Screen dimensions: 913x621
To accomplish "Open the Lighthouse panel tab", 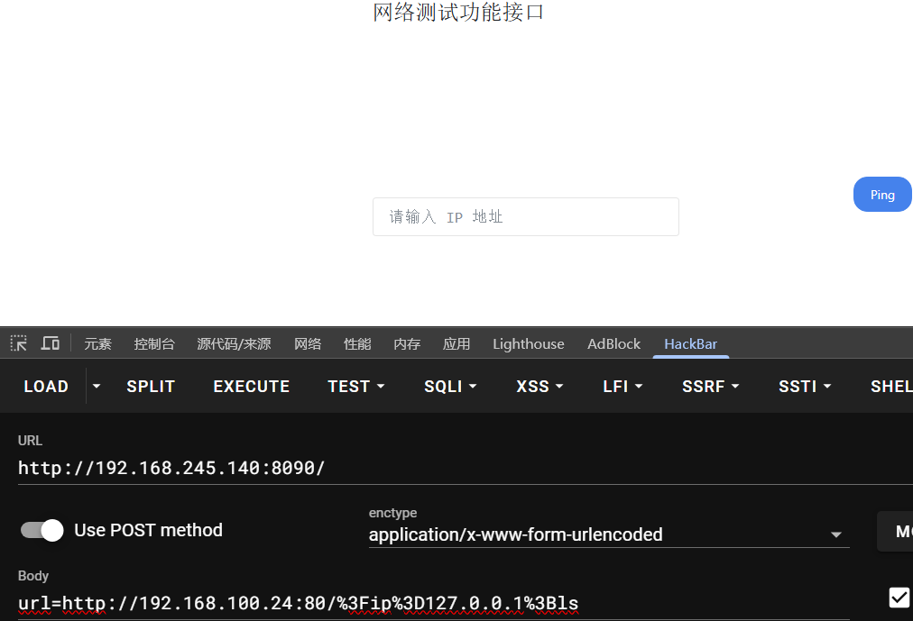I will coord(528,343).
